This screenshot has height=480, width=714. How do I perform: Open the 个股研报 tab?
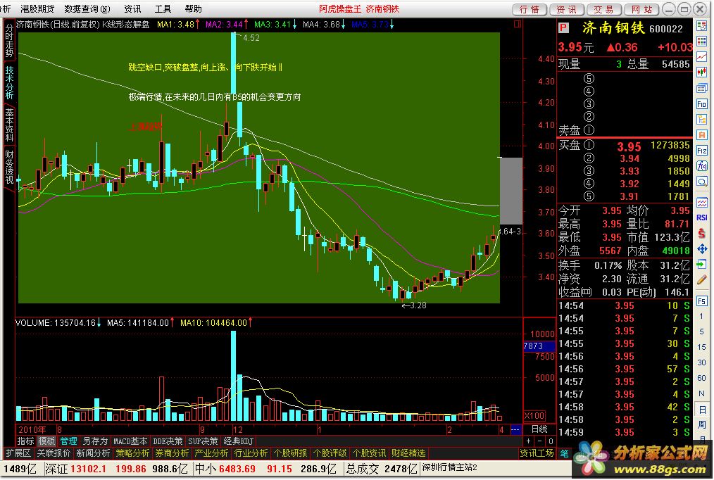click(291, 453)
